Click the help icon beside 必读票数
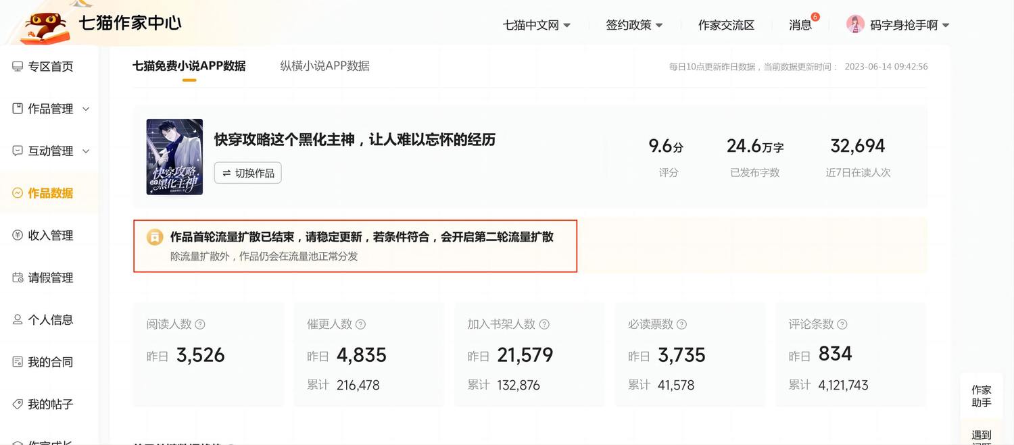The width and height of the screenshot is (1014, 445). point(681,324)
